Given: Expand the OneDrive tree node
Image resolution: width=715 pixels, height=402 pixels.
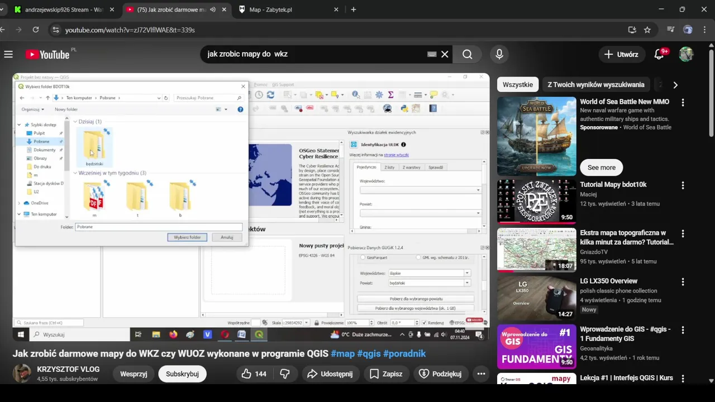Looking at the screenshot, I should 20,203.
